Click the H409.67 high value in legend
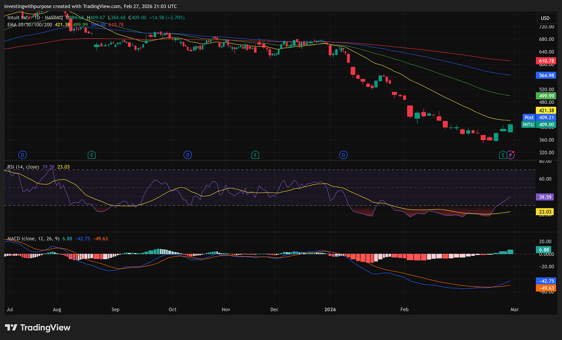 pyautogui.click(x=96, y=18)
